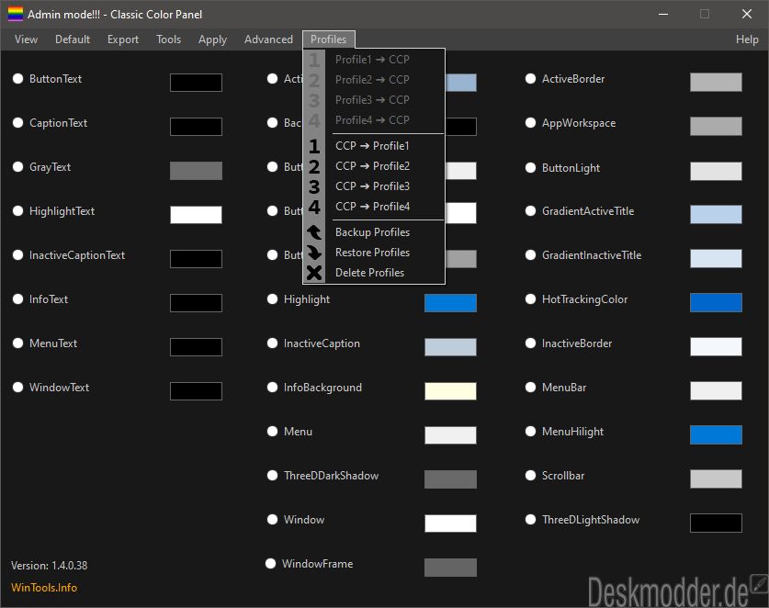Click the InactiveCaptionText label
The width and height of the screenshot is (769, 608).
pyautogui.click(x=77, y=255)
